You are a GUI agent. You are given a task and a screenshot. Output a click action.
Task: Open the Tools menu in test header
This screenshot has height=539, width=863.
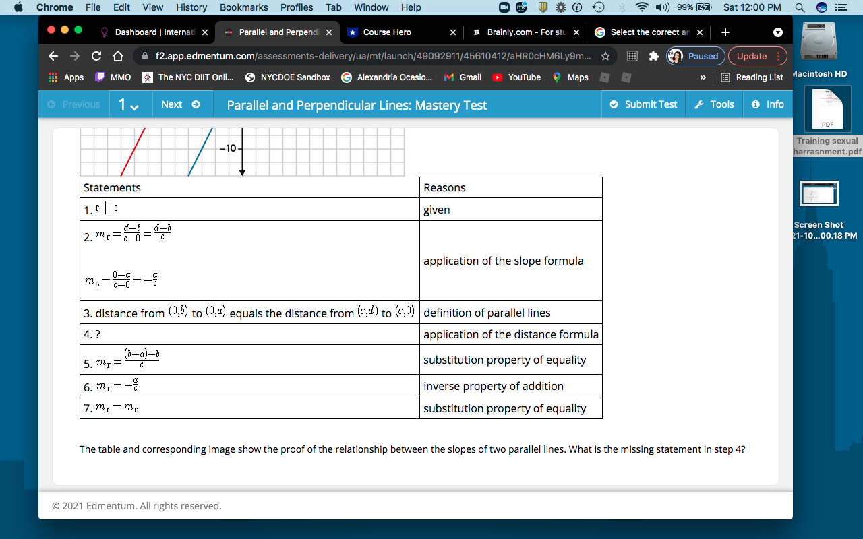tap(714, 104)
